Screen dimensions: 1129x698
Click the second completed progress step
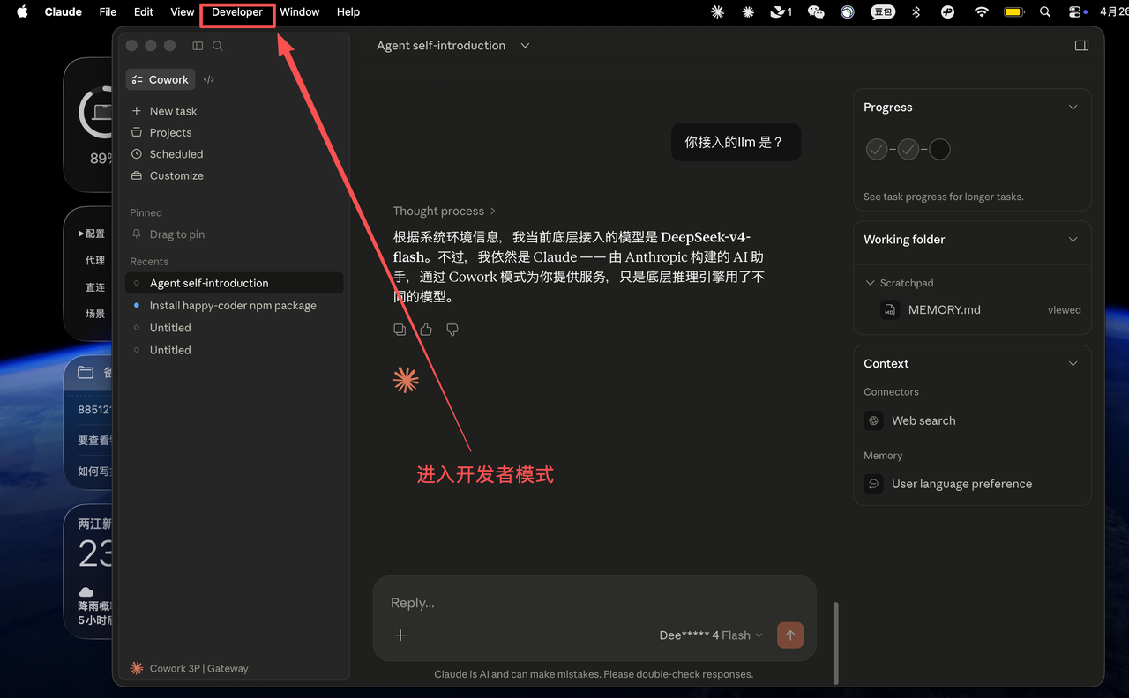(908, 149)
